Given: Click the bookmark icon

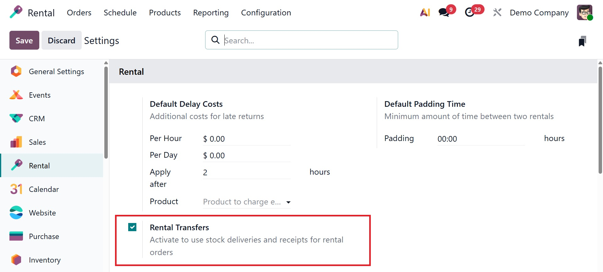Looking at the screenshot, I should [x=582, y=41].
